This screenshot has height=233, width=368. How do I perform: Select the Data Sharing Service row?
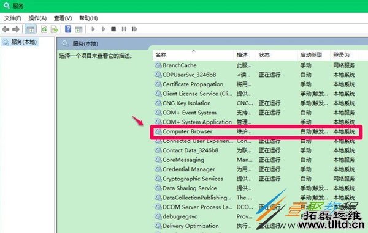tap(255, 188)
